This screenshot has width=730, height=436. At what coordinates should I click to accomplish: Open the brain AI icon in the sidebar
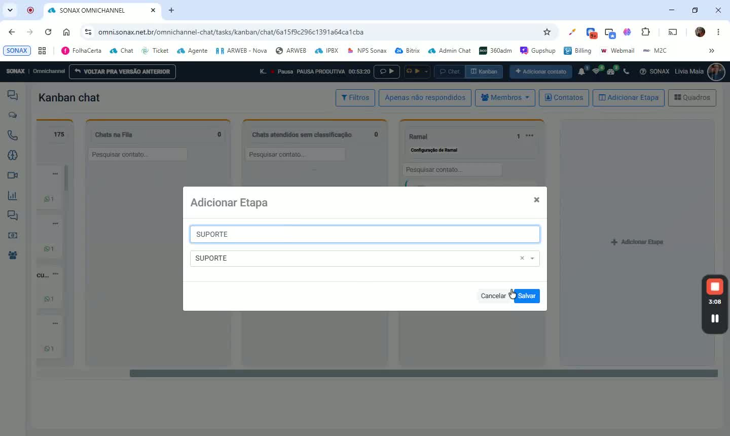point(13,155)
